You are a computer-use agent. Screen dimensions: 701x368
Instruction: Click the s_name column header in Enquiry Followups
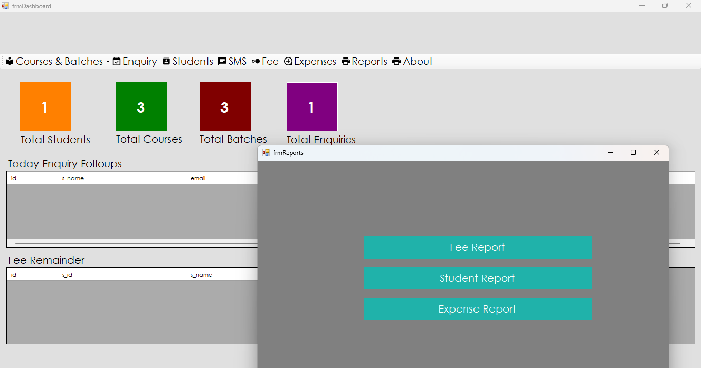point(122,178)
